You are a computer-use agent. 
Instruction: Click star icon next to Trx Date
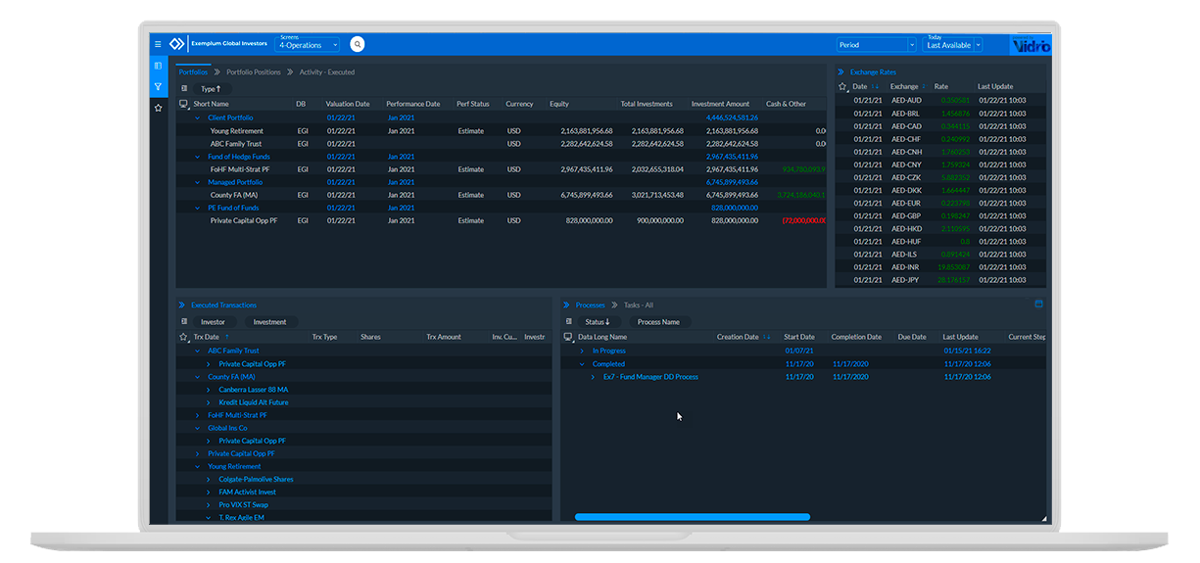pyautogui.click(x=183, y=337)
